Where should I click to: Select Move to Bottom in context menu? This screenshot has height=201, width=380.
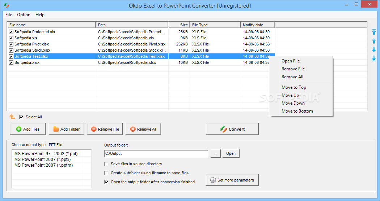[x=297, y=111]
